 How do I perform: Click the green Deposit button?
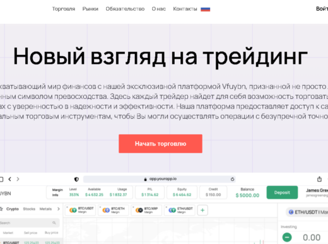pyautogui.click(x=282, y=192)
